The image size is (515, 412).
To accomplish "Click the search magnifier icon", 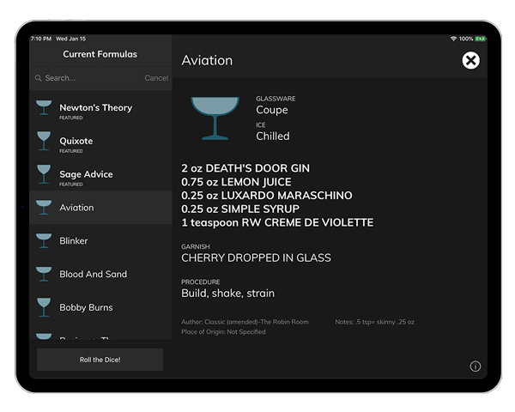I will 38,78.
